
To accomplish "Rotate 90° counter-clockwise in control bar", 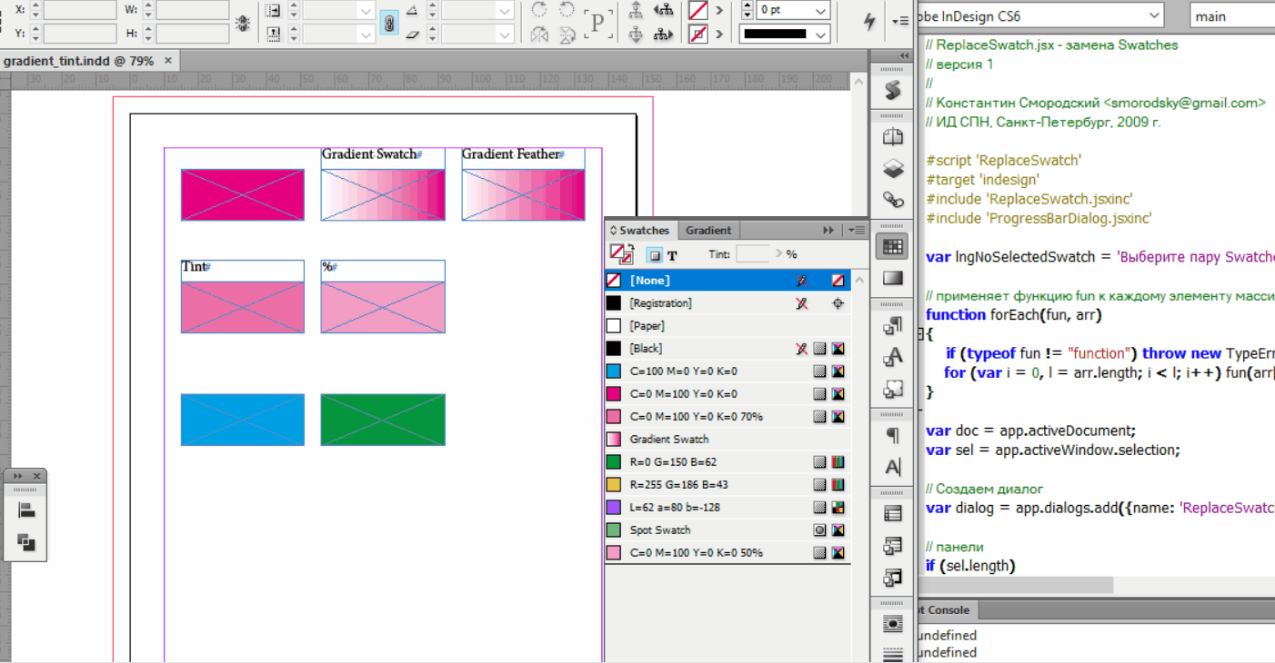I will (567, 10).
